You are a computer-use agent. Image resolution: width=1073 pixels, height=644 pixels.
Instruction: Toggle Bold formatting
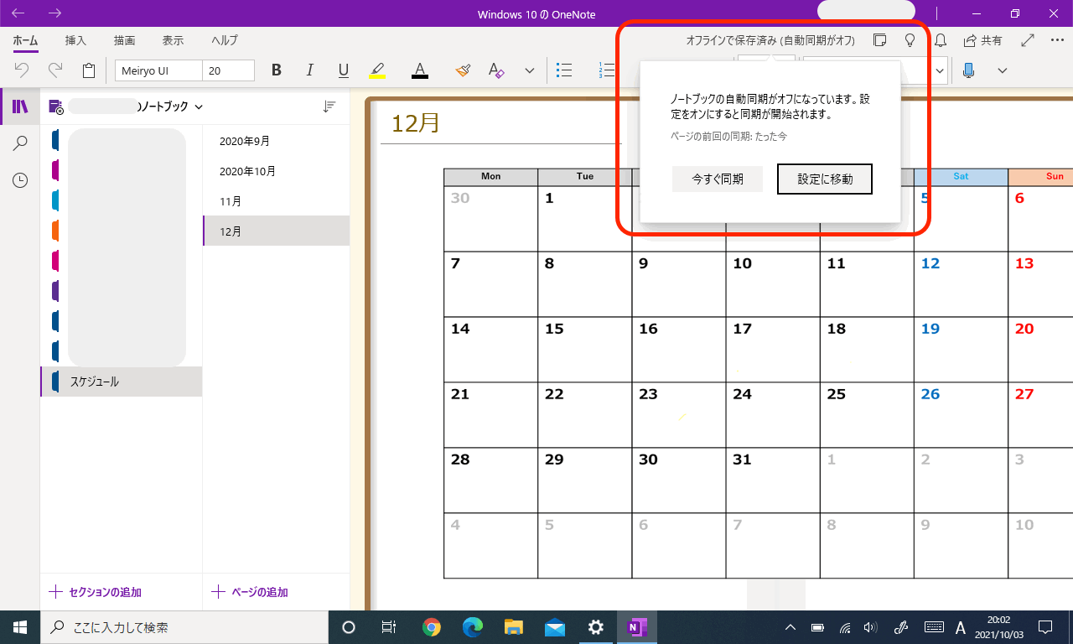click(x=277, y=70)
